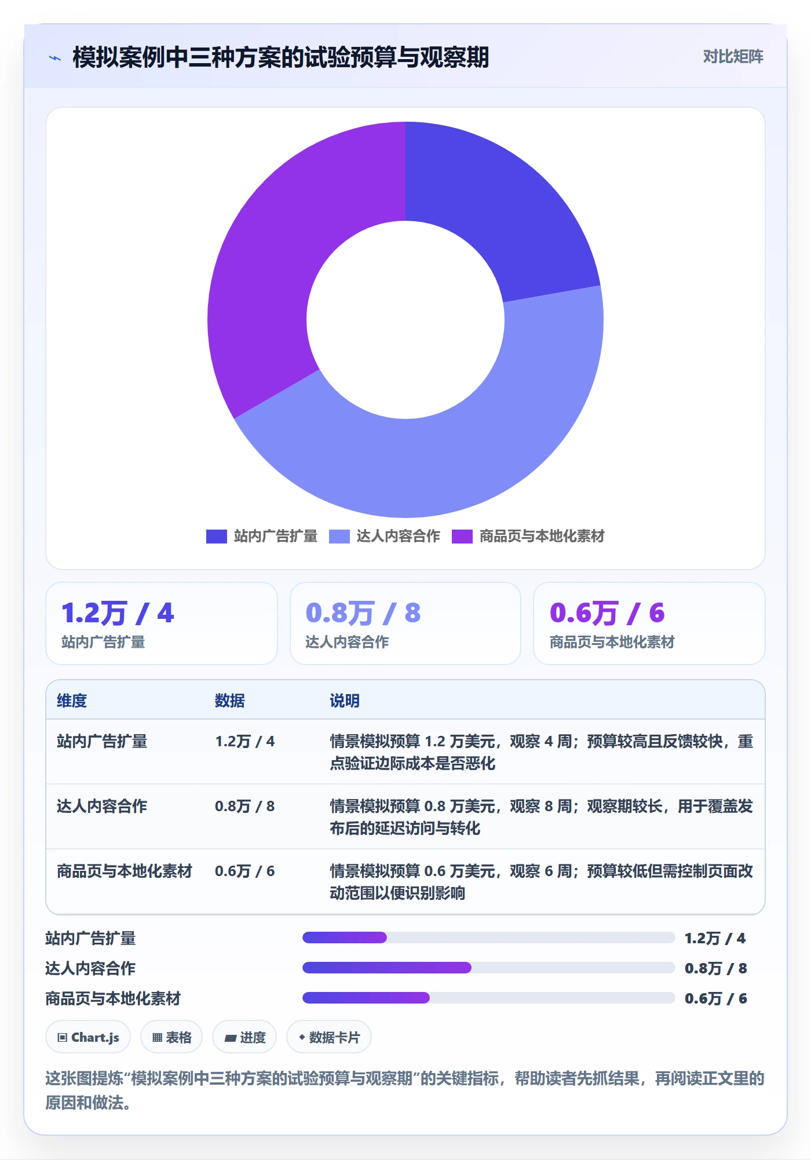Click the chart title 模拟案例中三种方案的试验预算与观察期
811x1160 pixels.
point(281,57)
